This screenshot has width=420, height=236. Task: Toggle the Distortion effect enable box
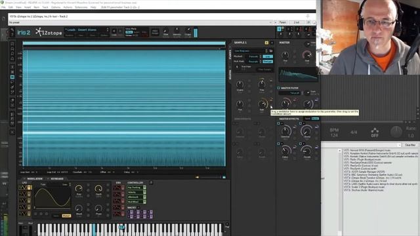[278, 123]
